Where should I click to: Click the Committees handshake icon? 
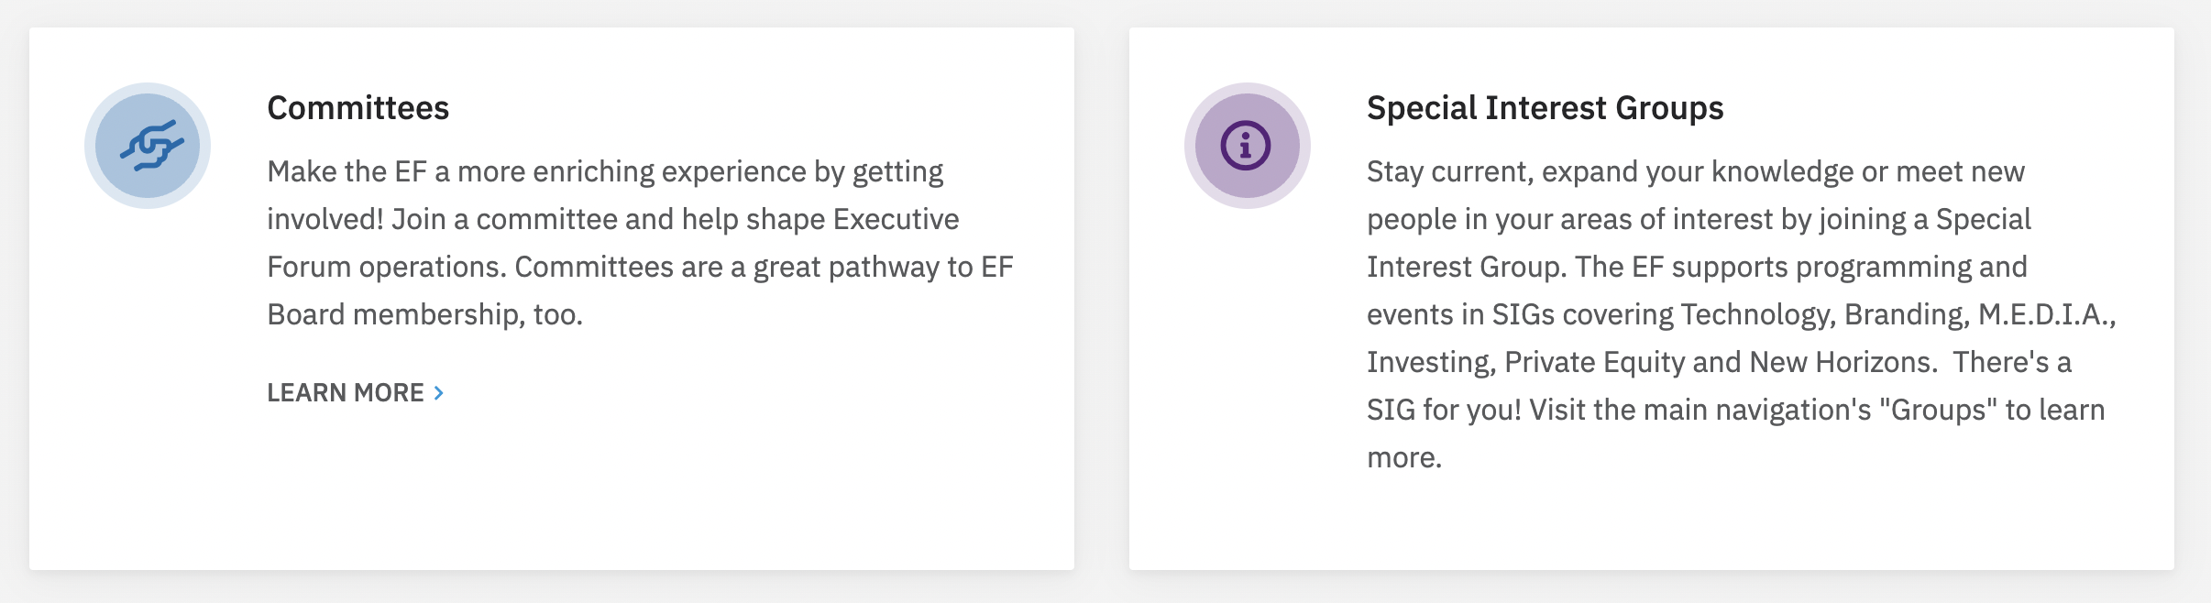[148, 146]
